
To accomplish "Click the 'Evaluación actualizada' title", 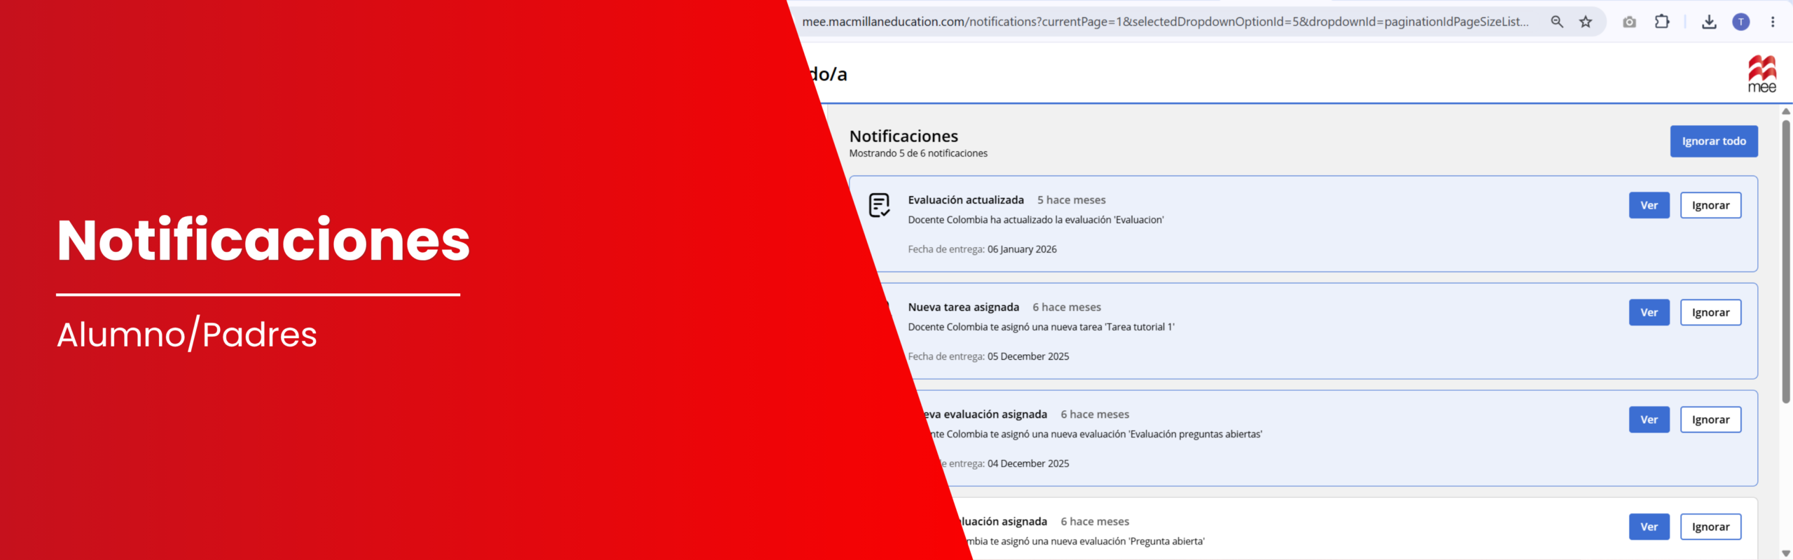I will pos(966,200).
